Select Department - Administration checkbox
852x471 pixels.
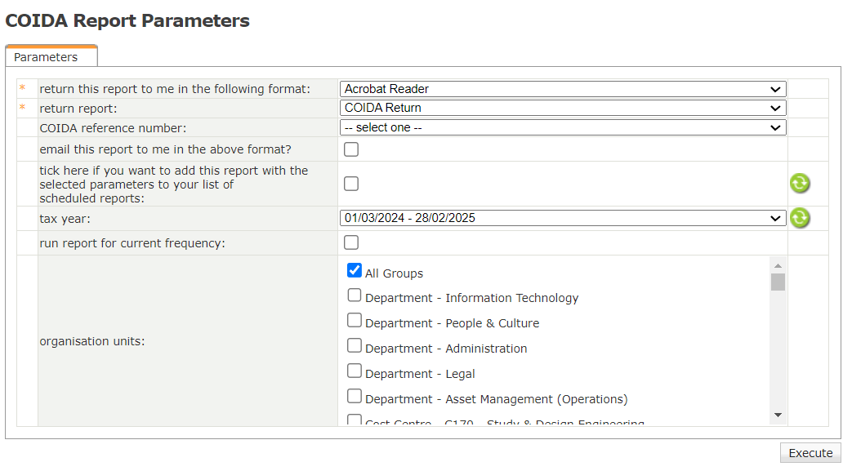coord(355,346)
